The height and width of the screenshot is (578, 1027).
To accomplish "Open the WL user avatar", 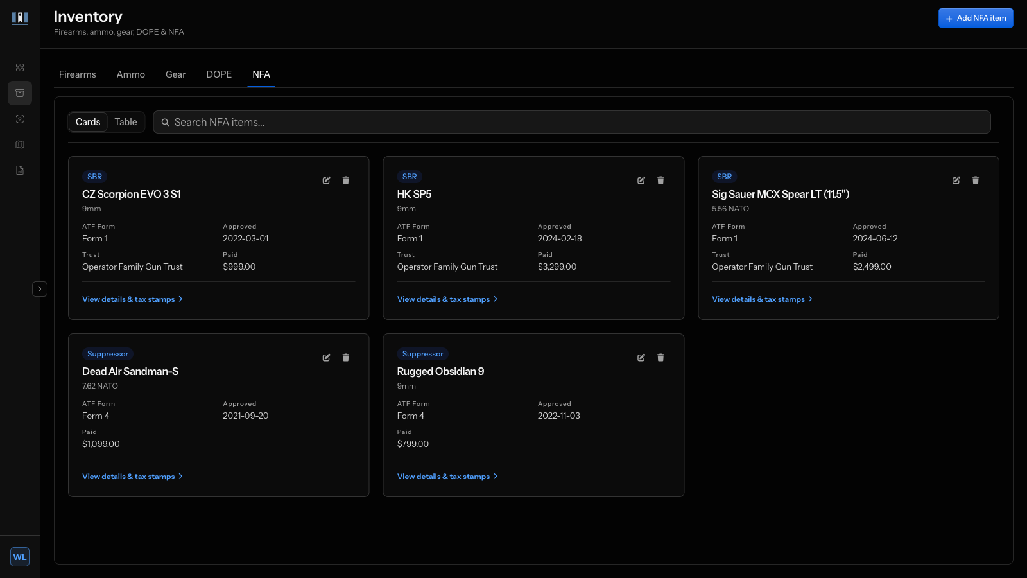I will coord(20,557).
